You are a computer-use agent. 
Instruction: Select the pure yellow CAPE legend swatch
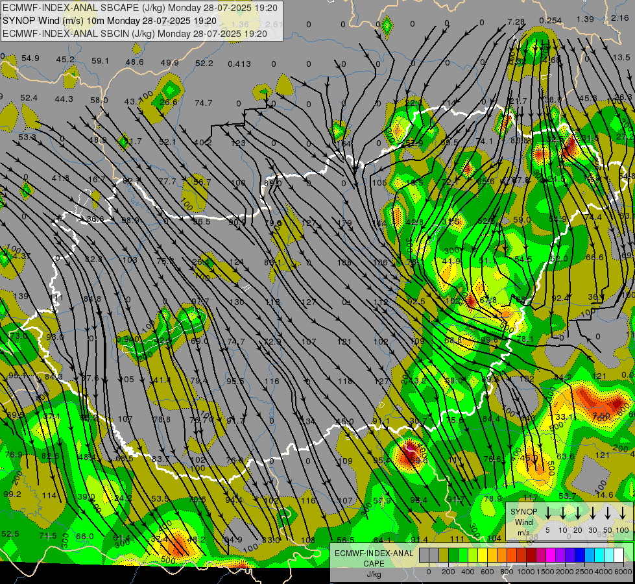483,555
